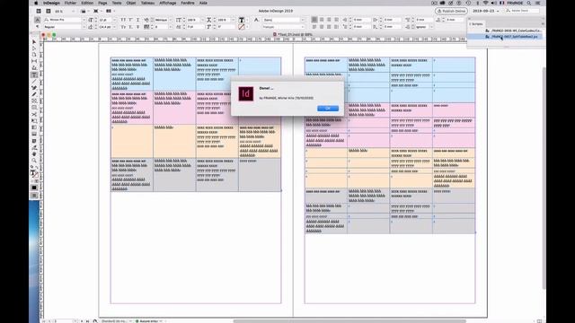
Task: Toggle Paragraph Formatting Controls button
Action: 37,27
